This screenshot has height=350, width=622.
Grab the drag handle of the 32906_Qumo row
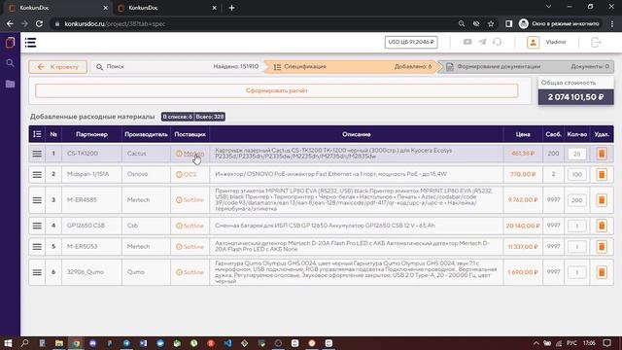click(x=37, y=272)
